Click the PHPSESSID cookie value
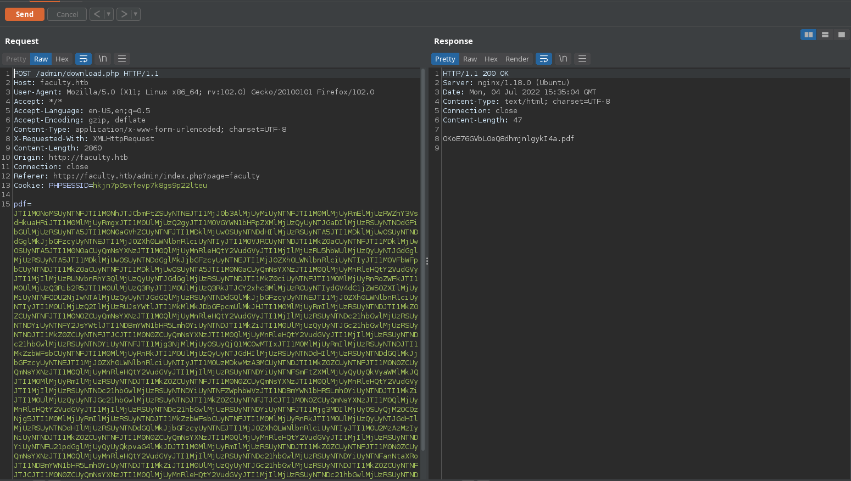 point(150,185)
